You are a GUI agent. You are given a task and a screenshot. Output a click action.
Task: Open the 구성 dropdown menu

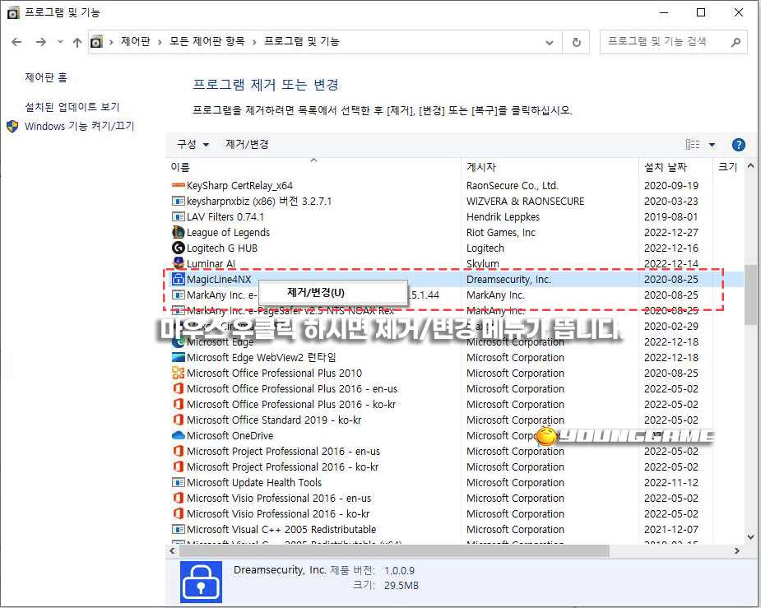(x=193, y=145)
